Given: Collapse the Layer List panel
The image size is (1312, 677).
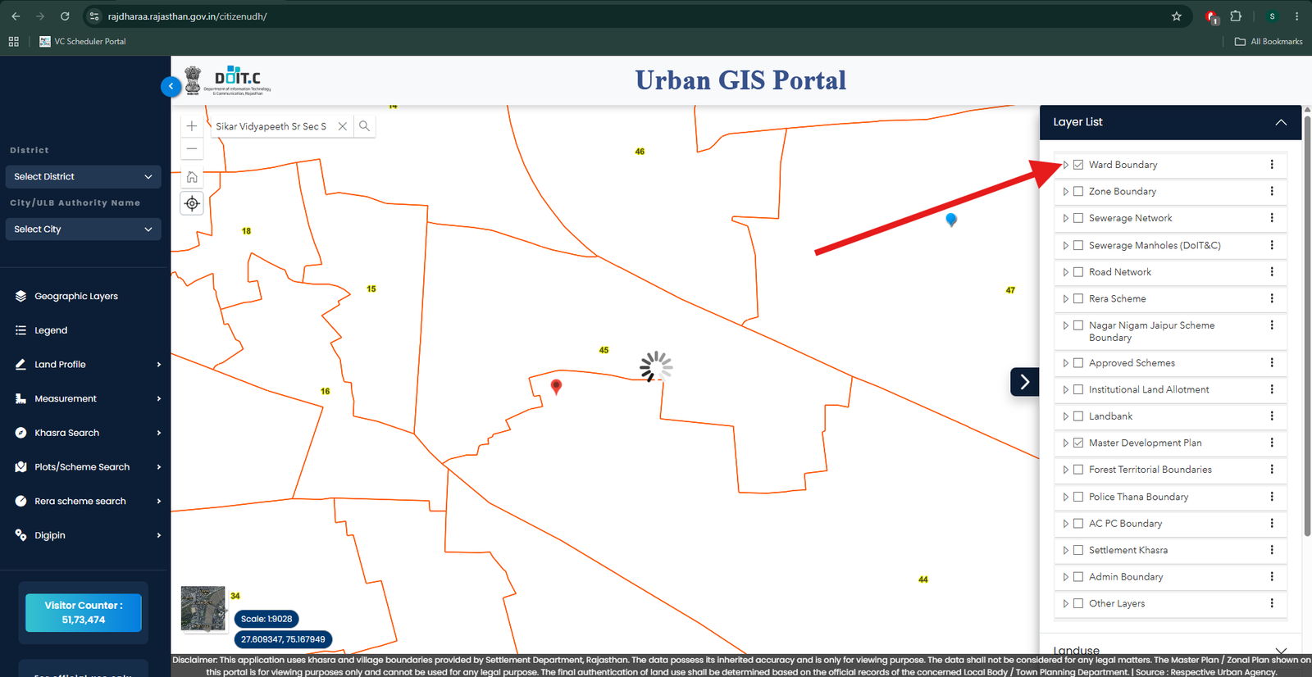Looking at the screenshot, I should [x=1281, y=122].
